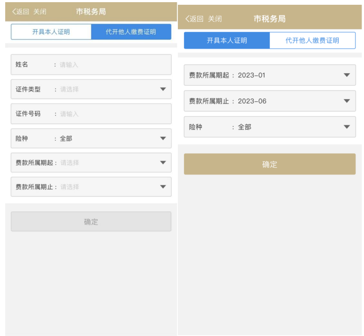Open 费款所属期止 dropdown showing 2023-06
Screen dimensions: 364x336
(269, 101)
